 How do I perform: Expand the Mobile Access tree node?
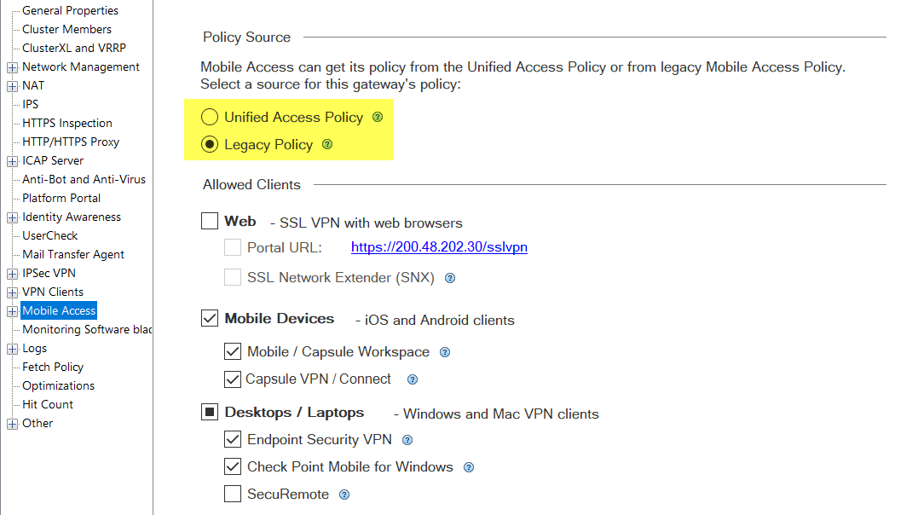pos(12,311)
